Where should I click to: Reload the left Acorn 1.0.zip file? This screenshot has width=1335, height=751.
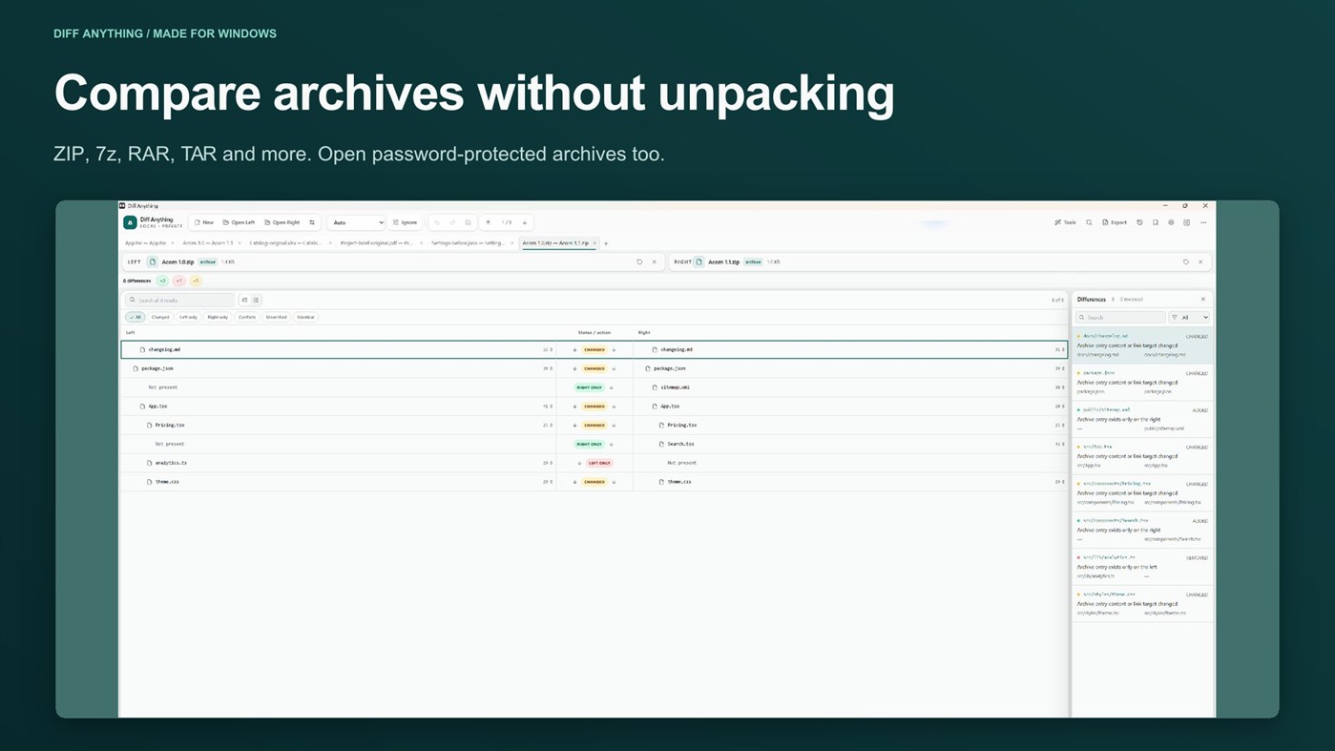click(639, 261)
